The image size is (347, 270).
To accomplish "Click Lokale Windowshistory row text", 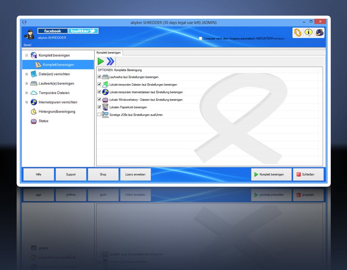I will (146, 100).
